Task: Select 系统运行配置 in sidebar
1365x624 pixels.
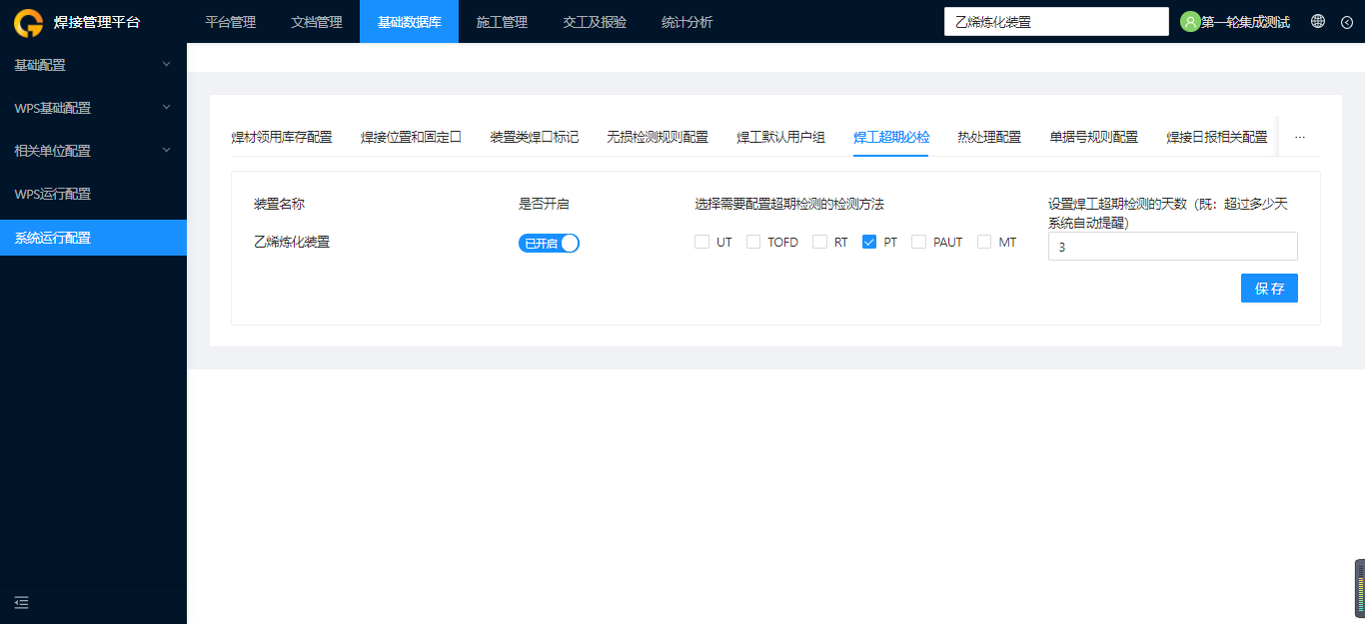Action: [x=93, y=238]
